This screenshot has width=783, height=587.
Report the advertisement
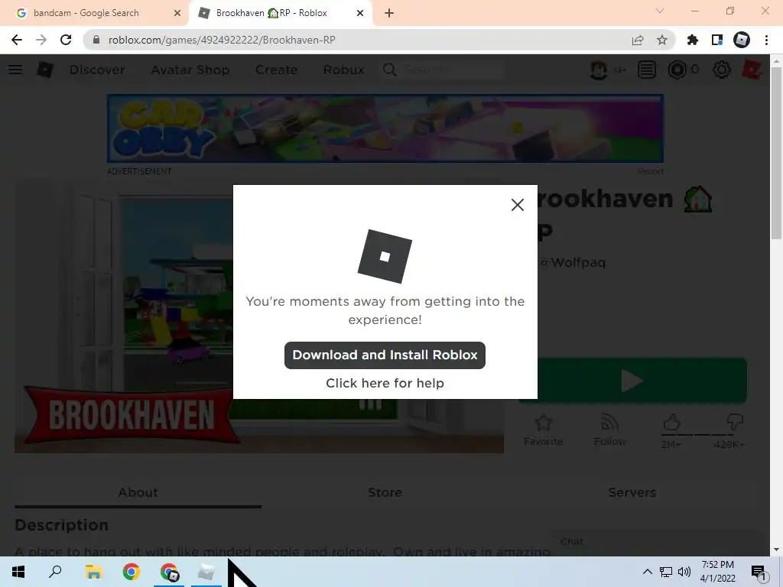[x=650, y=171]
